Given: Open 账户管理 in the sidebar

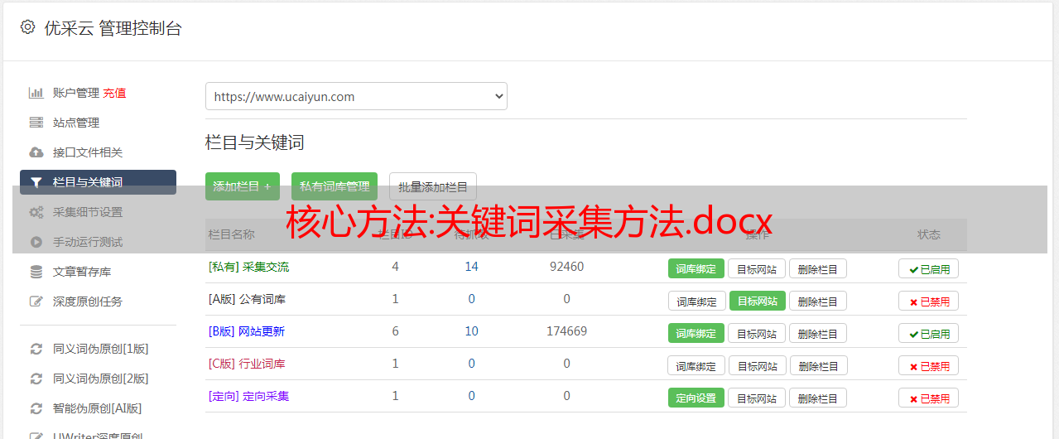Looking at the screenshot, I should click(76, 93).
